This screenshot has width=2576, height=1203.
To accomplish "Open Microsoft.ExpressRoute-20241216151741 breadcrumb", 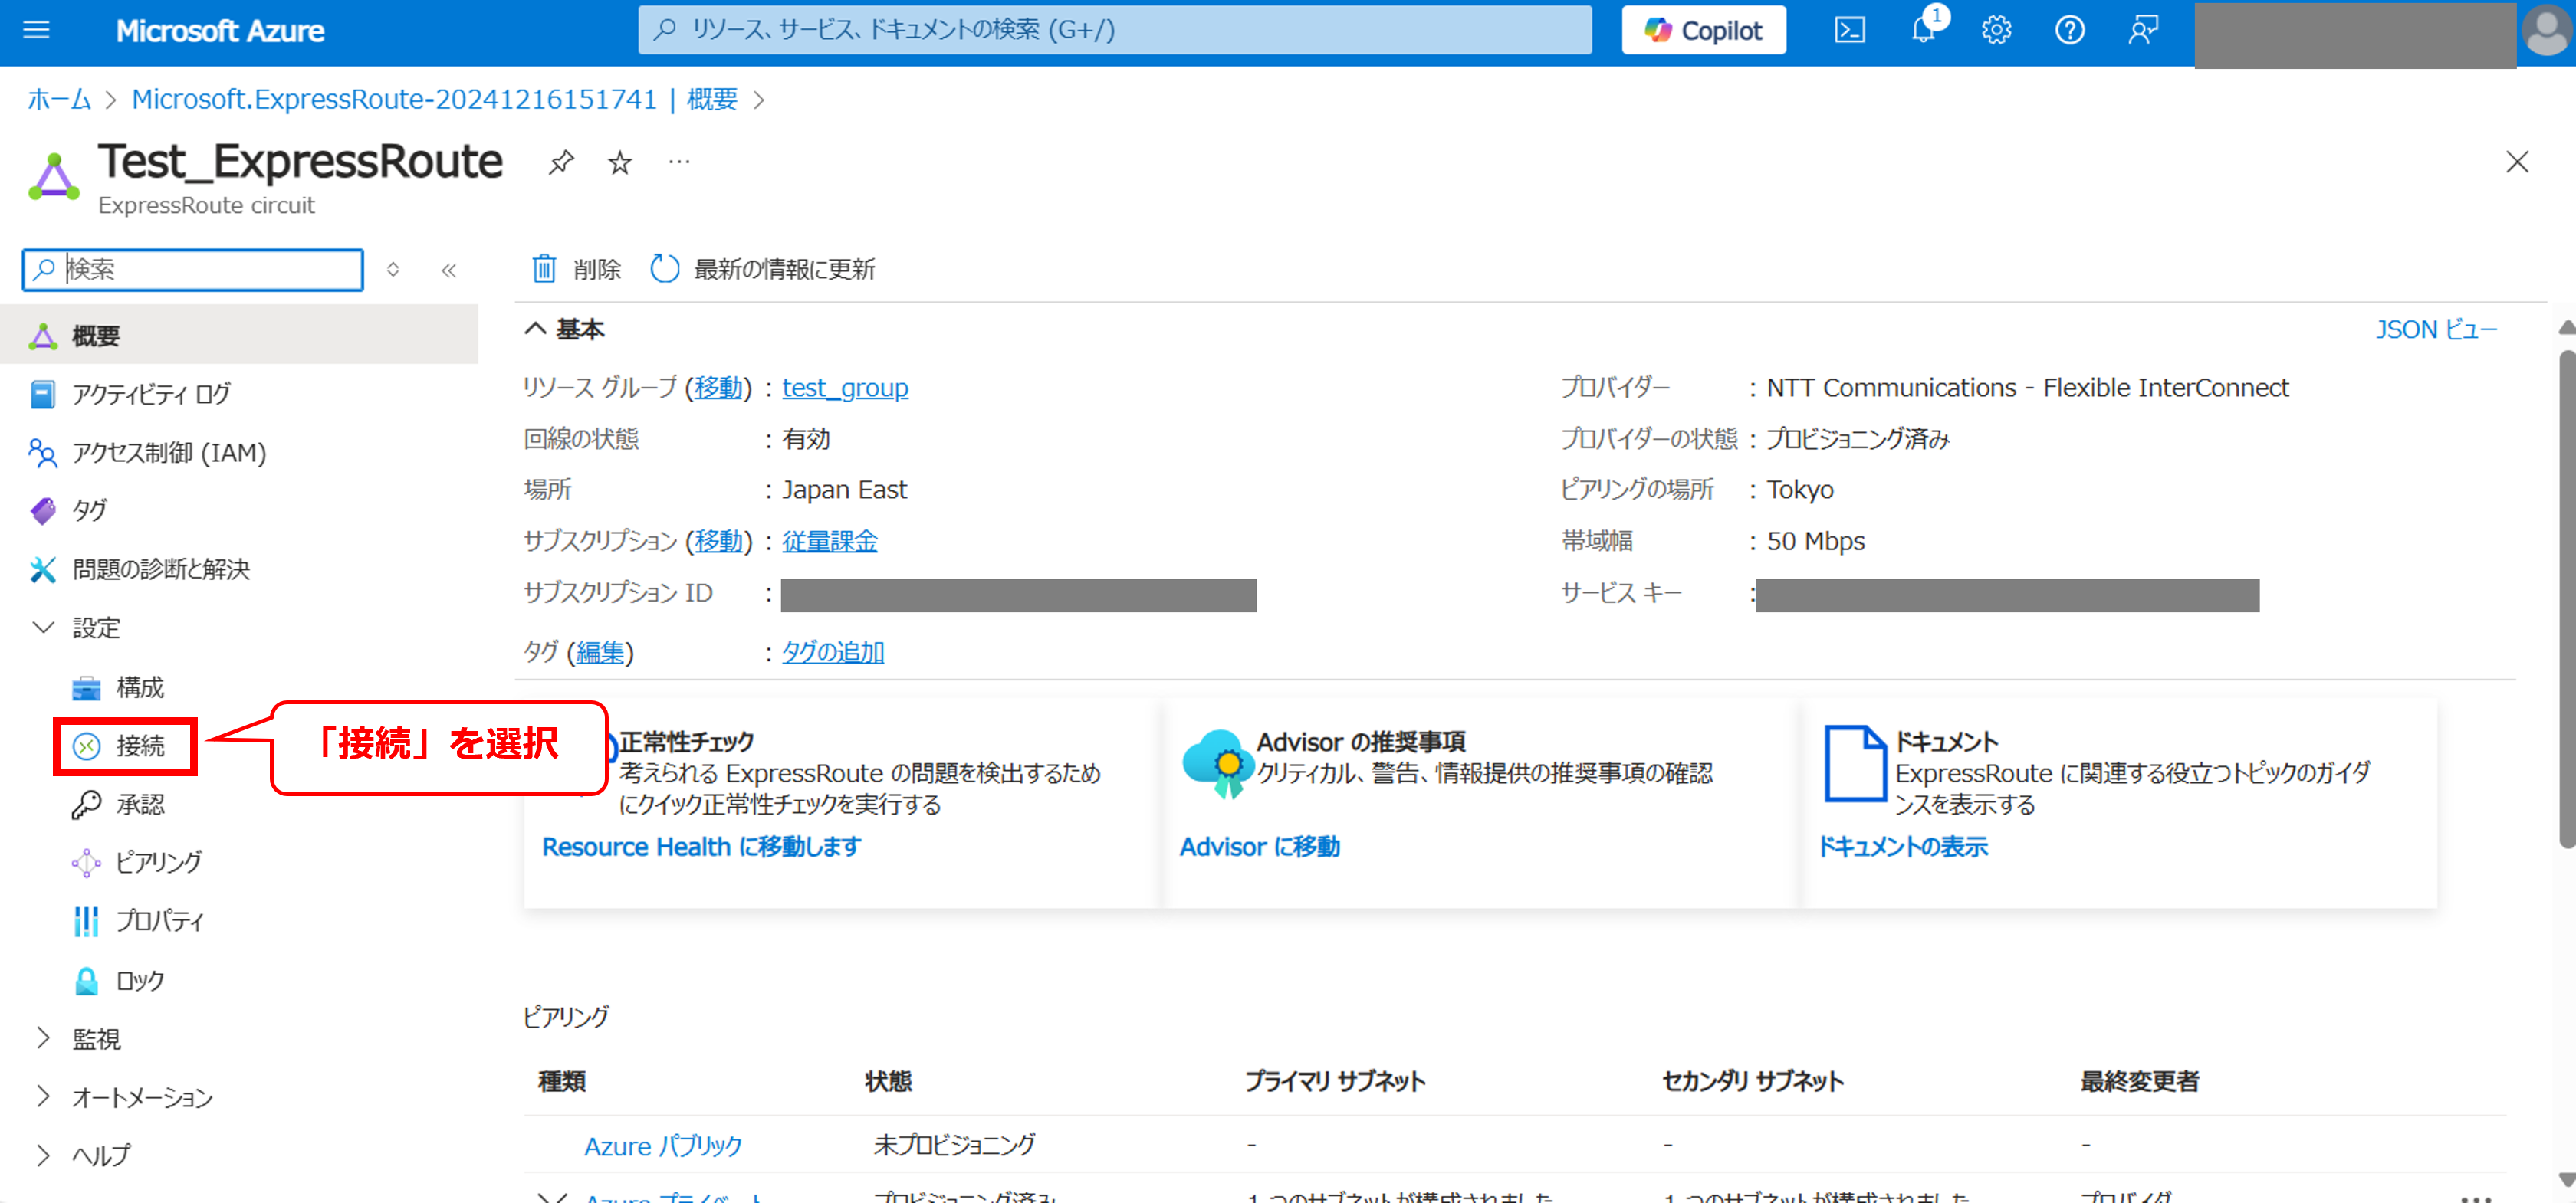I will tap(395, 99).
